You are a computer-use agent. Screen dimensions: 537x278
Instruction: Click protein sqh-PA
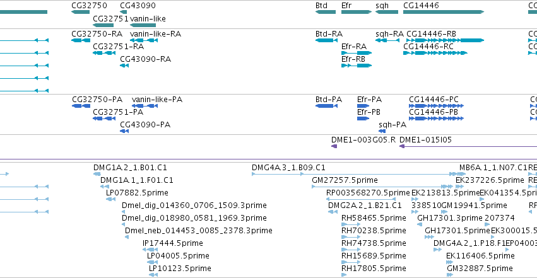pyautogui.click(x=382, y=131)
